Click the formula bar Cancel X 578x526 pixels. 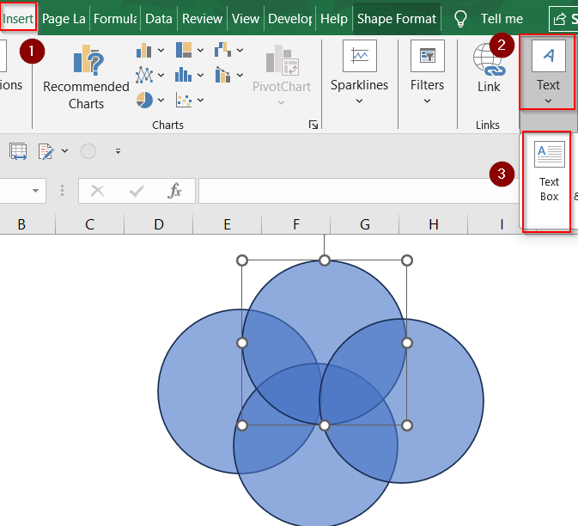point(98,191)
